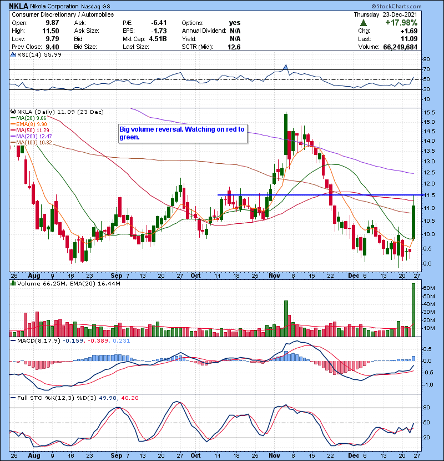This screenshot has width=444, height=461.
Task: Click the Volume 66.25M, EMA(20) label
Action: point(68,284)
